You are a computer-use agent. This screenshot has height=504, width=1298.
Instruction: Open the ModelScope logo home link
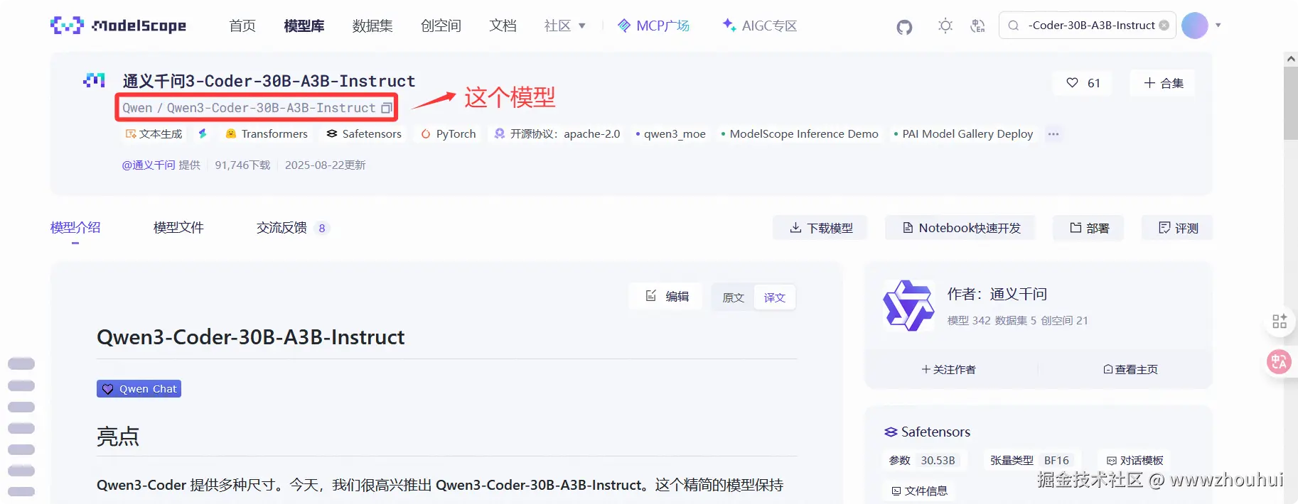point(118,26)
